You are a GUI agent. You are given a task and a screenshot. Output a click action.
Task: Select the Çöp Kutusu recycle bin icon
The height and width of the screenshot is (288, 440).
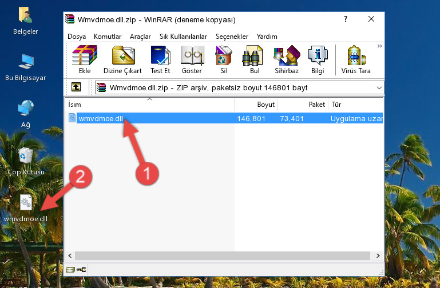click(26, 161)
